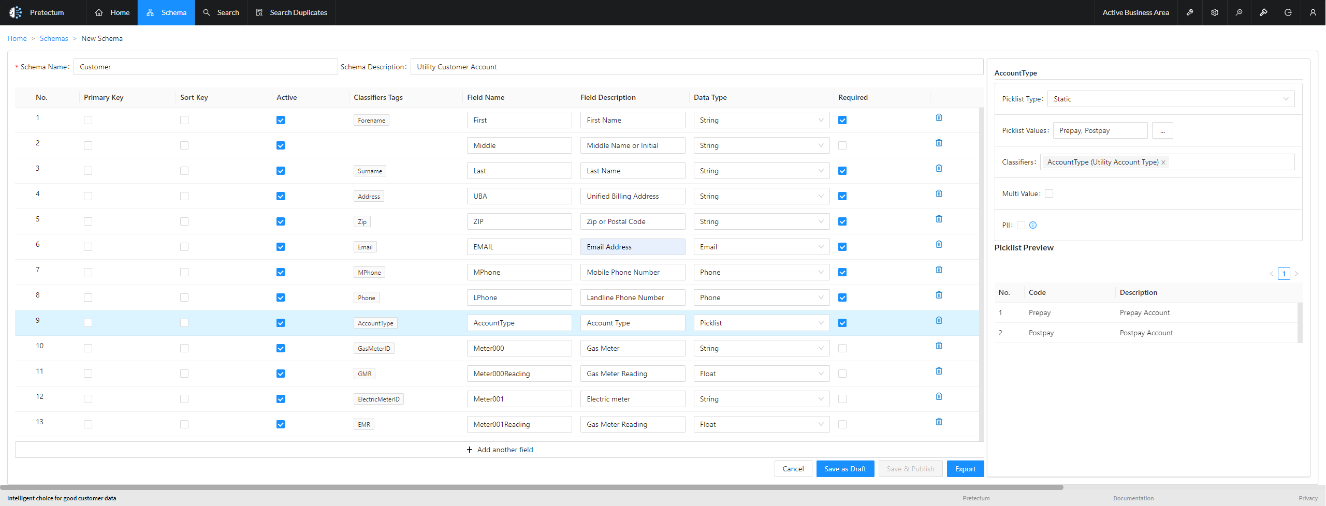The width and height of the screenshot is (1326, 506).
Task: Uncheck Active for the Middle field
Action: [x=281, y=145]
